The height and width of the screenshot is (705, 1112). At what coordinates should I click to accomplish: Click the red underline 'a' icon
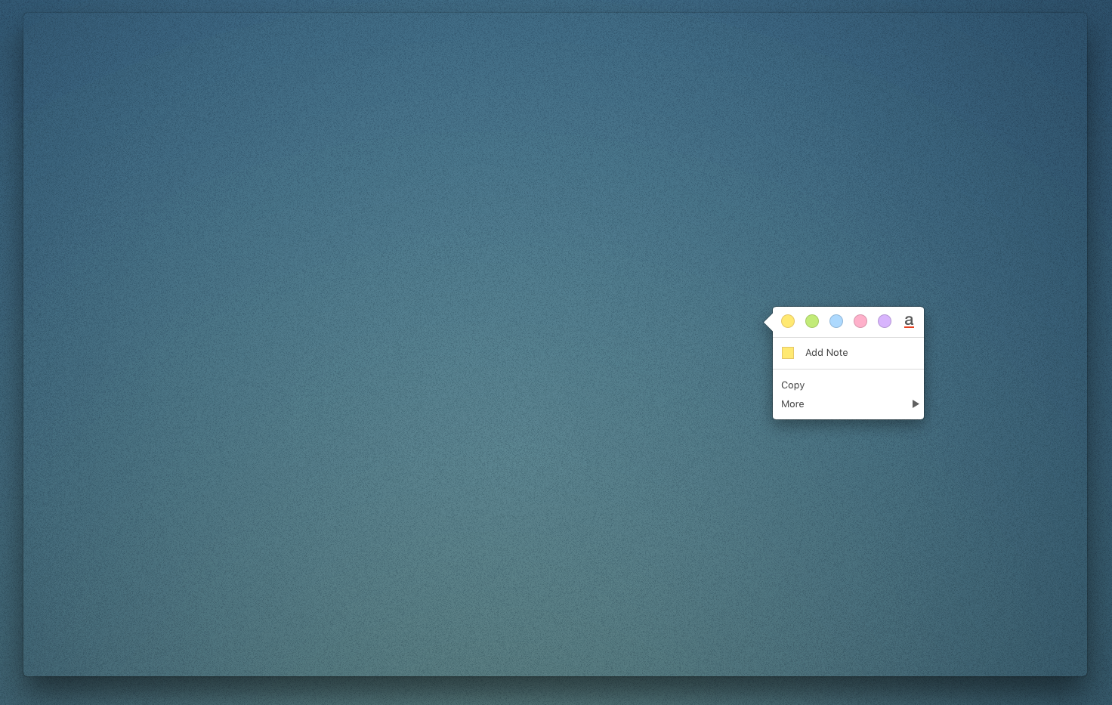click(x=909, y=321)
